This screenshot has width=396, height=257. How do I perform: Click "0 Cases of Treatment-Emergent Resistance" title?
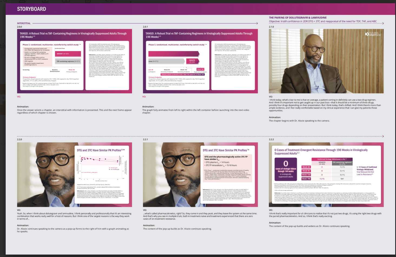(321, 152)
